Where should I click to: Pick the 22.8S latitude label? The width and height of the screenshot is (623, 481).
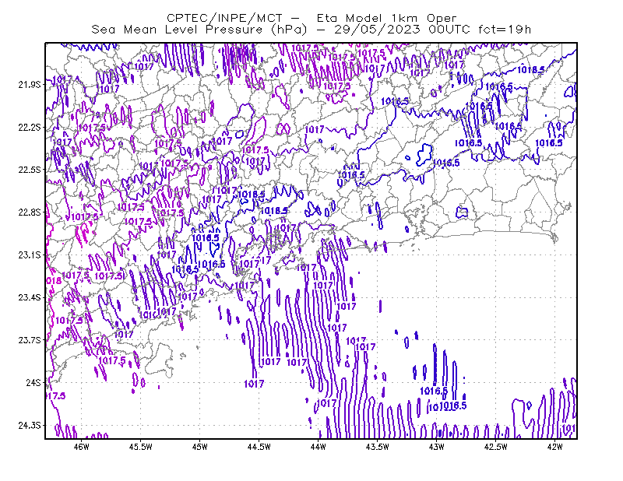[x=30, y=212]
